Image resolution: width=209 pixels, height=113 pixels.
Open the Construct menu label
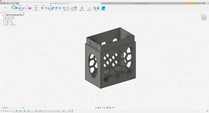pyautogui.click(x=82, y=10)
